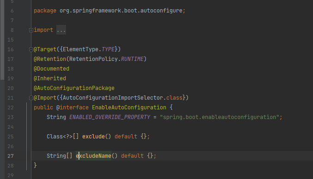The width and height of the screenshot is (313, 179).
Task: Click line number 8 in the gutter
Action: tap(12, 30)
